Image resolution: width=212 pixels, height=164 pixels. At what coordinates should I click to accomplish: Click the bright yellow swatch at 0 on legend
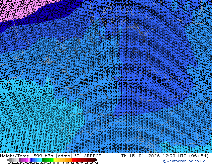(x=55, y=160)
